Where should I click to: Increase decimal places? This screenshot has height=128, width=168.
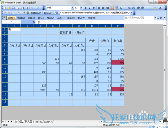(x=129, y=8)
